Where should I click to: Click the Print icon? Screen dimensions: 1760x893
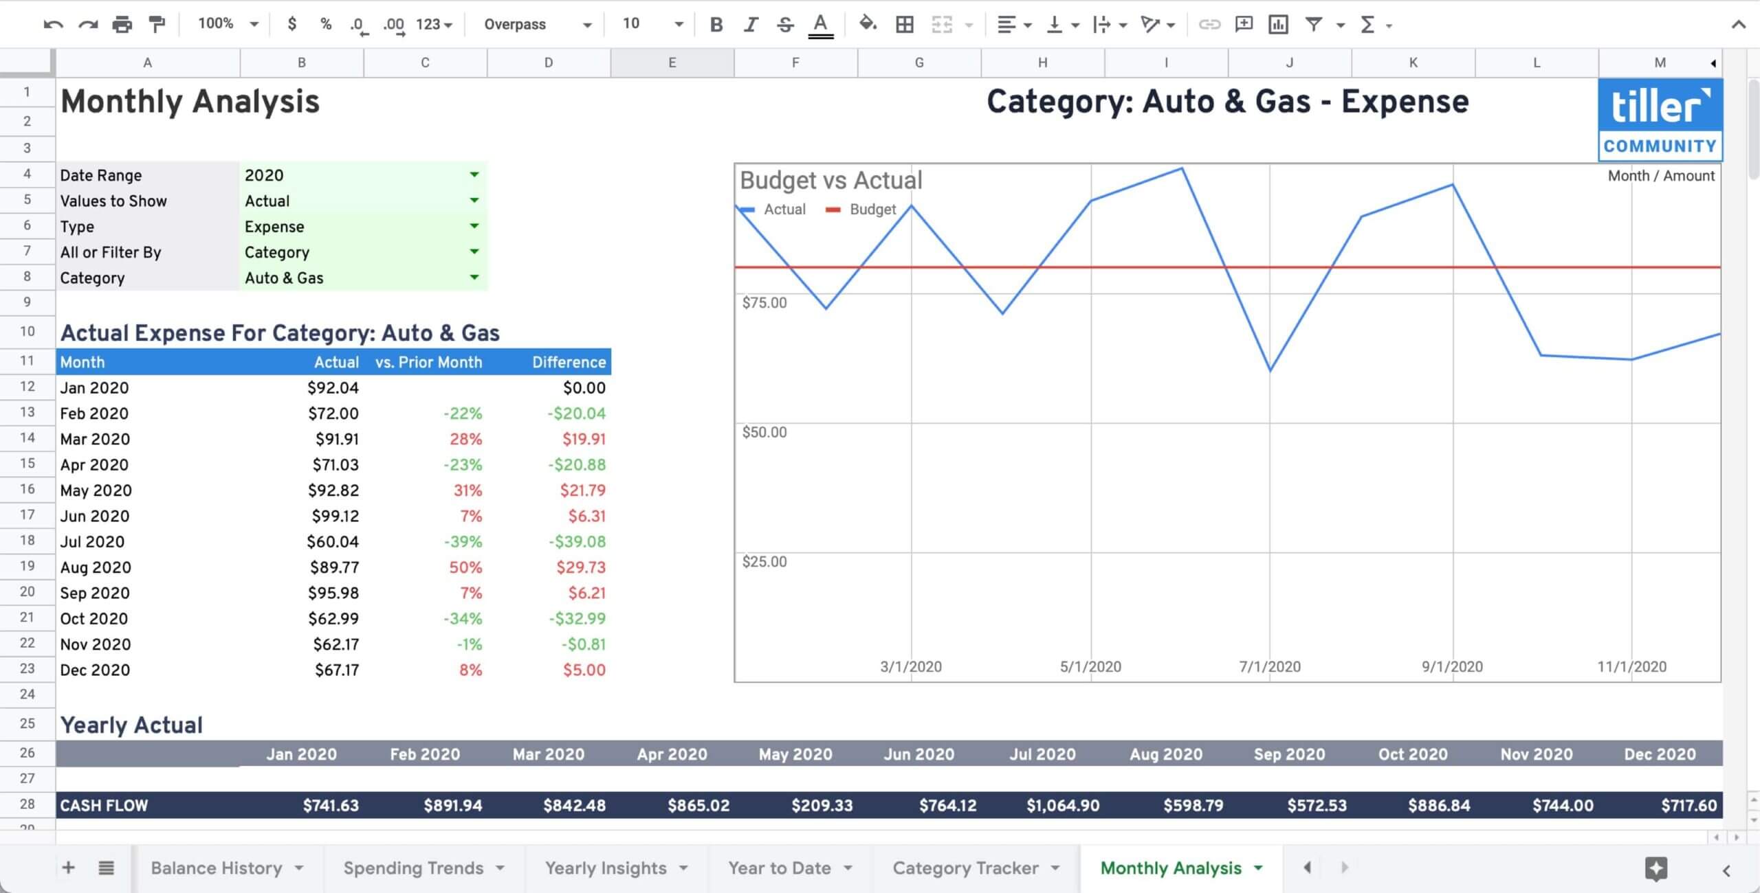122,25
